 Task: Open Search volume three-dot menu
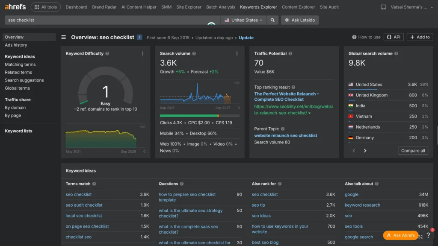[237, 53]
